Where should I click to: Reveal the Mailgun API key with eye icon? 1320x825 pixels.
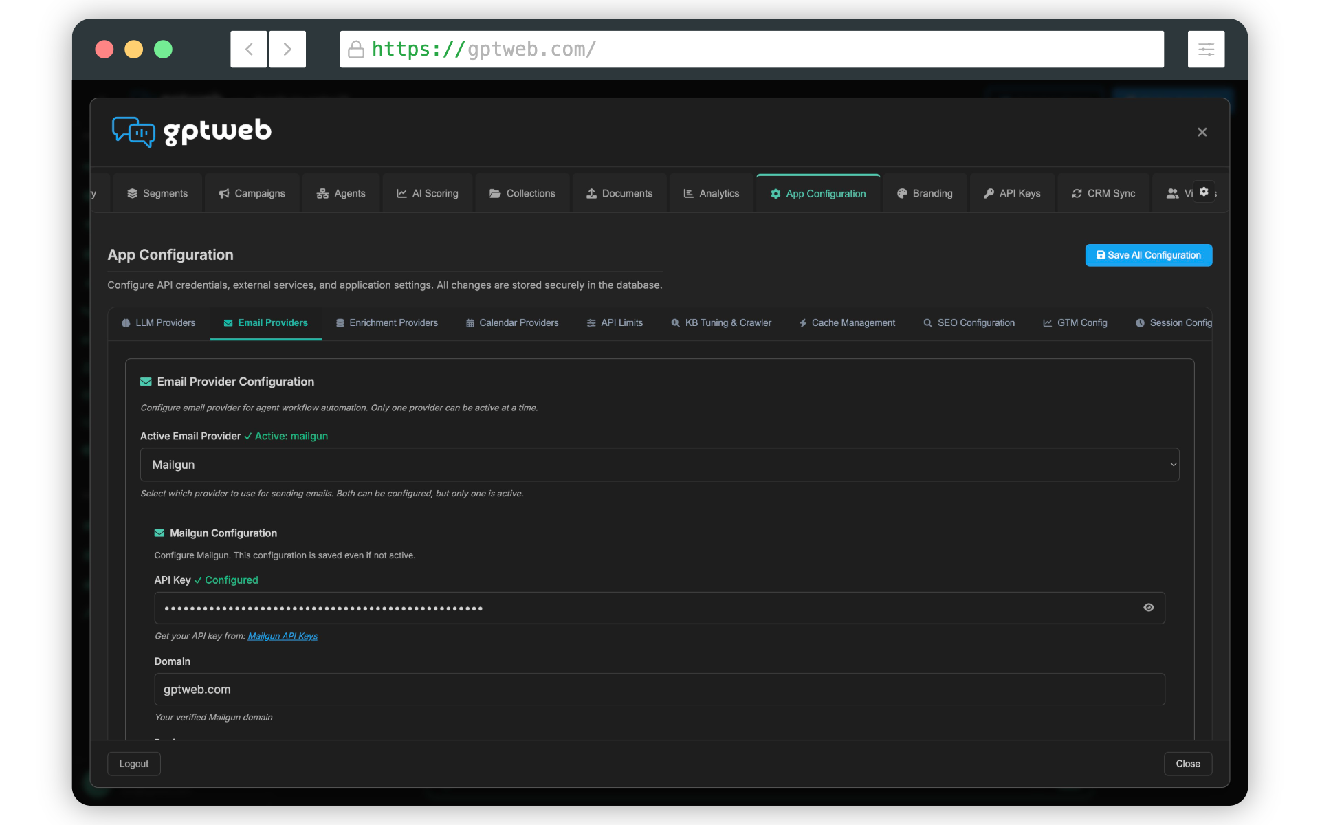click(1149, 608)
